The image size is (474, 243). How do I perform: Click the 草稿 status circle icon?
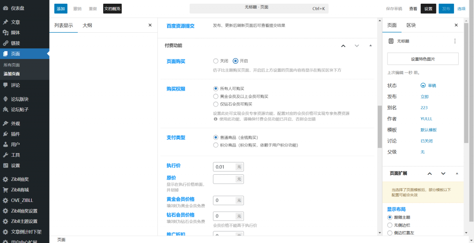tap(423, 85)
